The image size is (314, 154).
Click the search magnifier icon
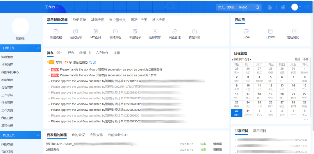[x=257, y=7]
